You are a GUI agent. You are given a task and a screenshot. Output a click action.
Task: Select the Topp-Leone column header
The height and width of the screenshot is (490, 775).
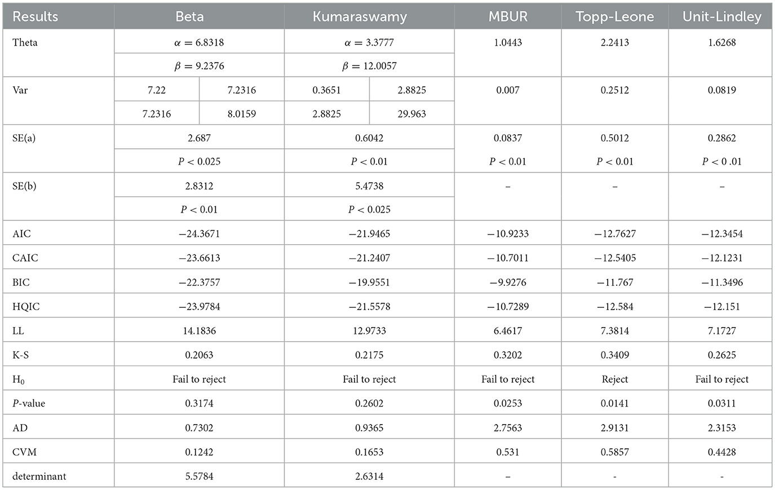click(614, 16)
